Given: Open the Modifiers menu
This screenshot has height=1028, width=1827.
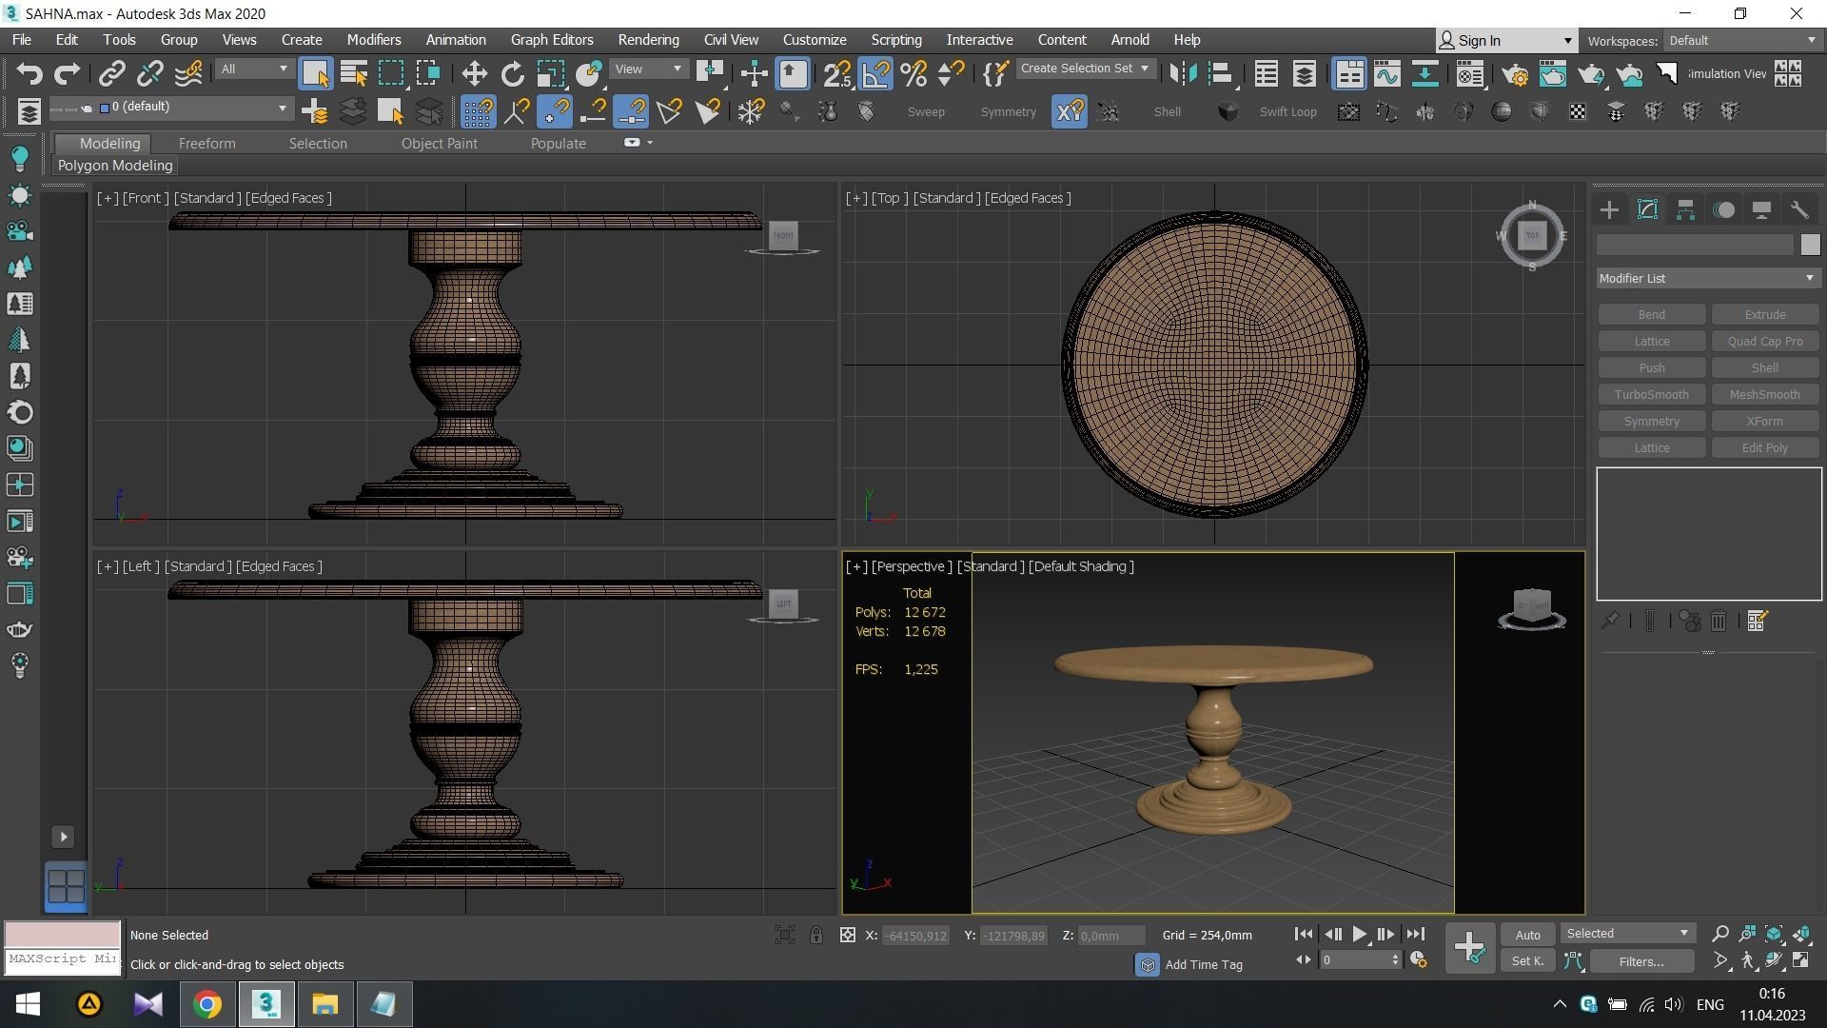Looking at the screenshot, I should (x=373, y=40).
